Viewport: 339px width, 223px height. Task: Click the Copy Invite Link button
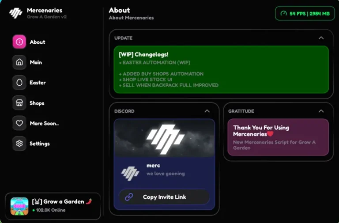coord(164,197)
